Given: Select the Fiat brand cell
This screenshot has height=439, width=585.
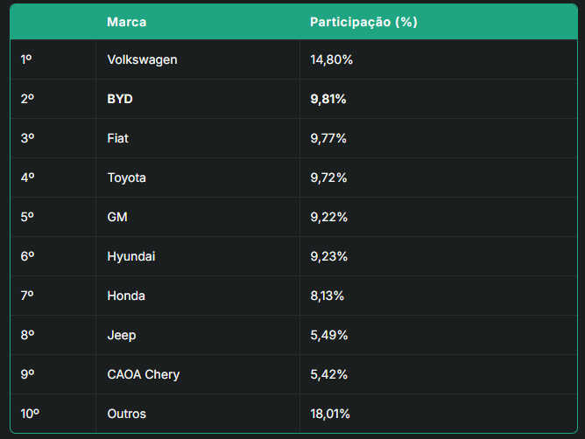Looking at the screenshot, I should point(118,138).
